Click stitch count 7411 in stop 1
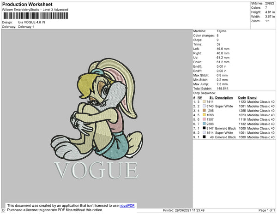The height and width of the screenshot is (214, 277). click(210, 102)
